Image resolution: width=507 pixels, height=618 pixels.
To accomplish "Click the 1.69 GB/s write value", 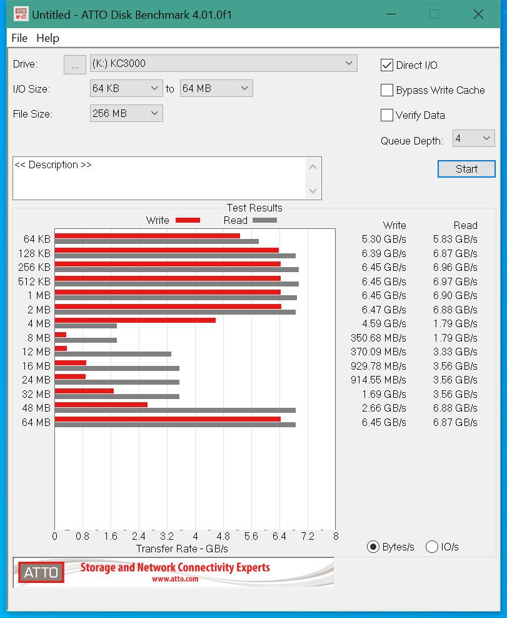I will pos(384,394).
